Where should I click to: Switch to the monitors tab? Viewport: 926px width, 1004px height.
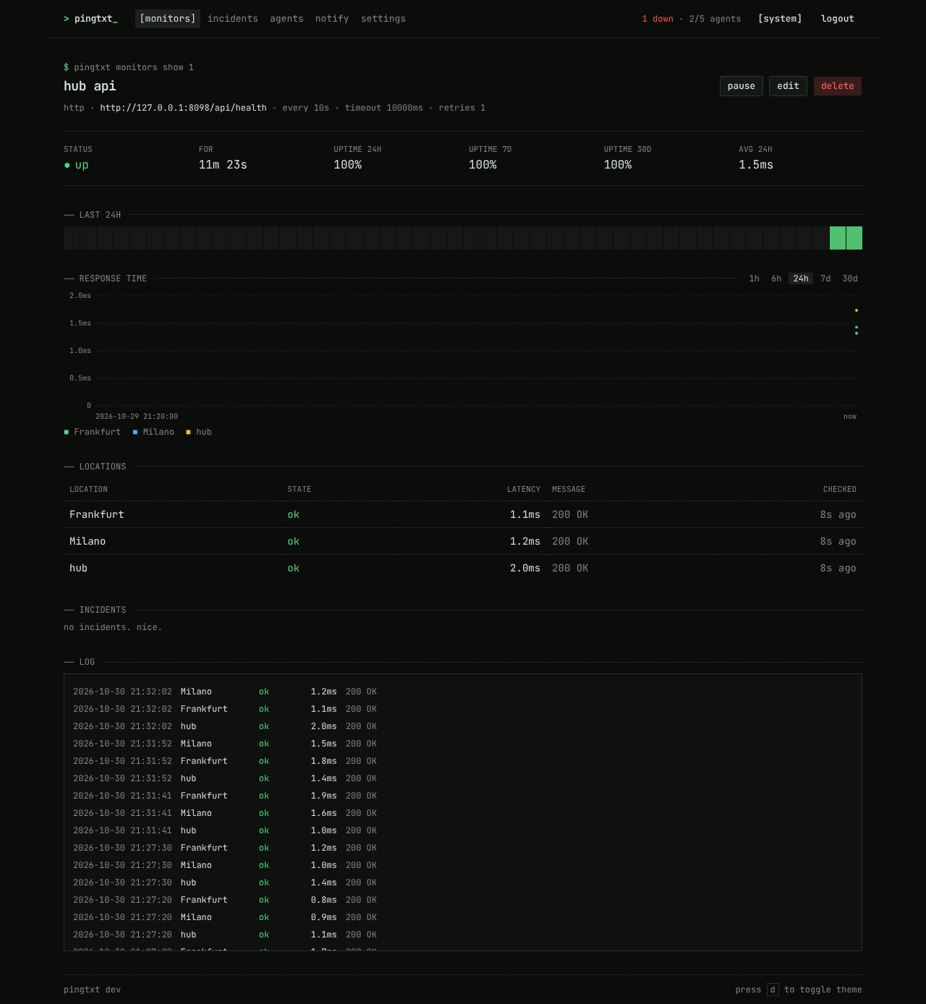pyautogui.click(x=168, y=19)
